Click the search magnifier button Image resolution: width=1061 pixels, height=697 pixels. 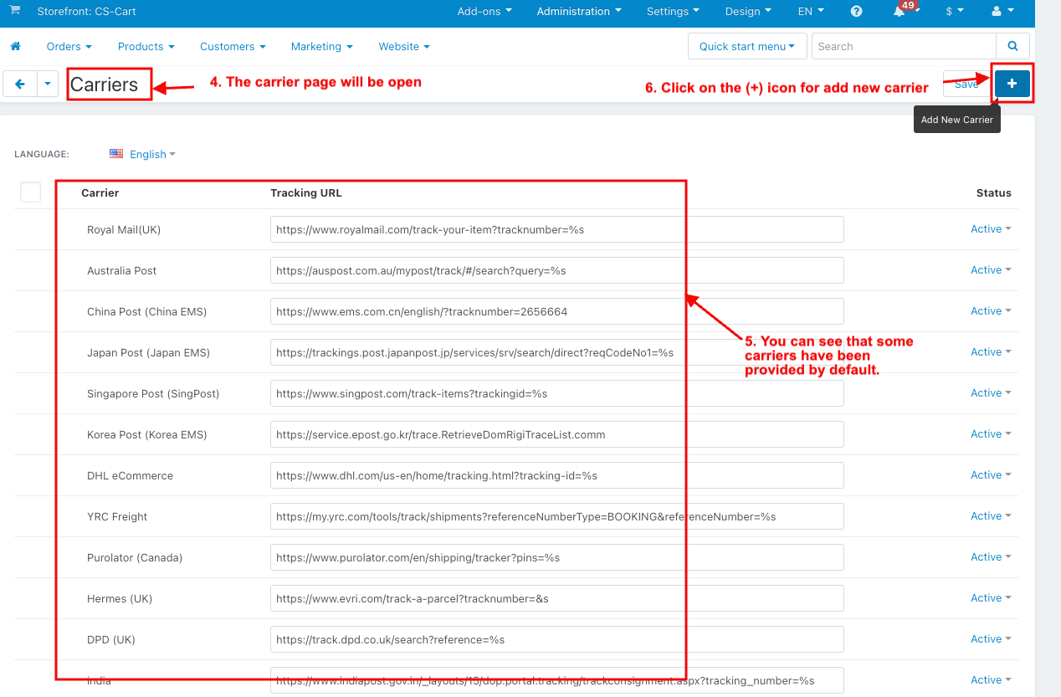(x=1012, y=46)
